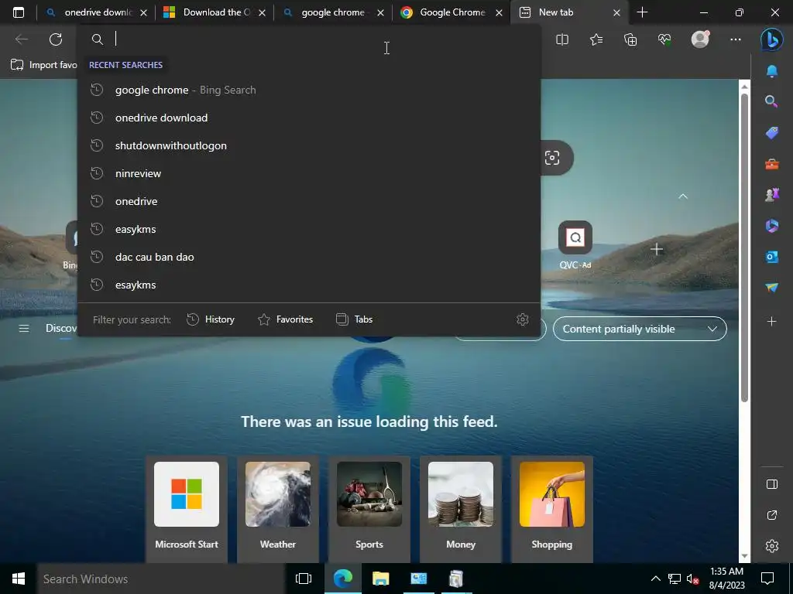The image size is (793, 594).
Task: Refresh the page with the reload icon
Action: tap(56, 39)
